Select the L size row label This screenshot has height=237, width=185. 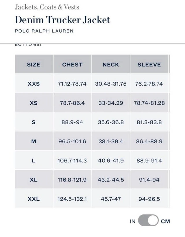[34, 161]
